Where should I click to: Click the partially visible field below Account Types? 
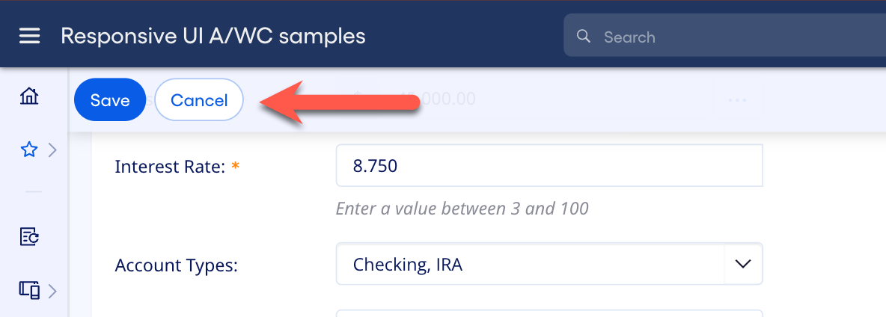549,313
